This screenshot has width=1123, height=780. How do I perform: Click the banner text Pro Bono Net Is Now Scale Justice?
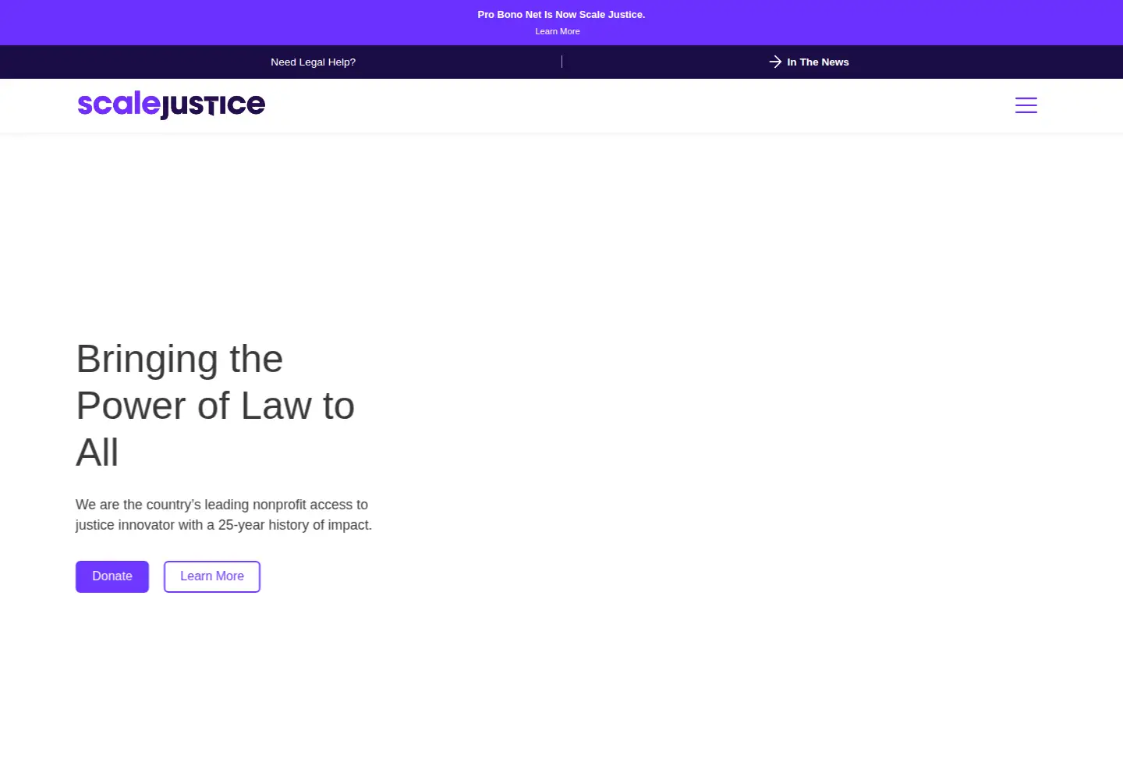pyautogui.click(x=561, y=14)
